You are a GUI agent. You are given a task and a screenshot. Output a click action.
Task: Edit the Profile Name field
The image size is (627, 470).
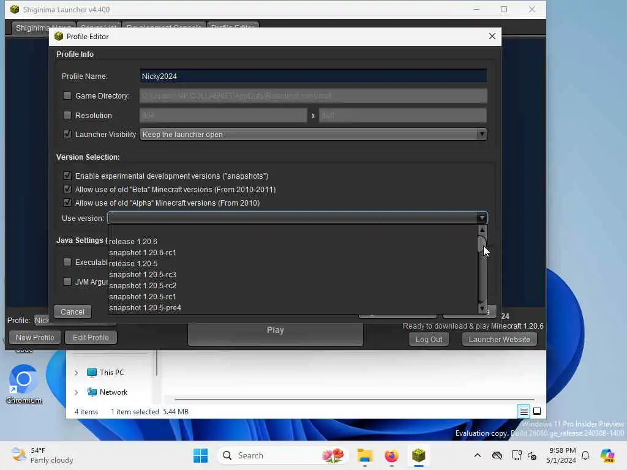[313, 76]
